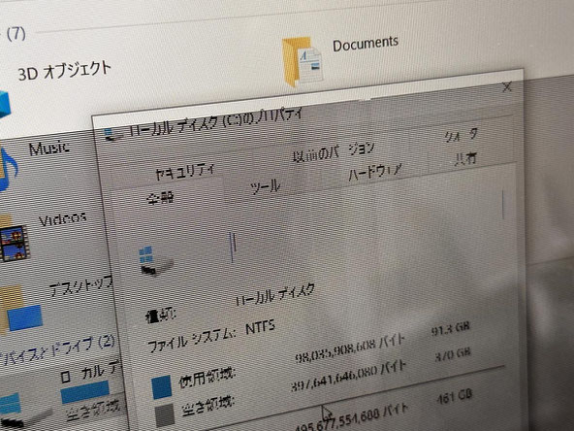Select the Documents folder label
Viewport: 574px width, 431px height.
point(365,44)
